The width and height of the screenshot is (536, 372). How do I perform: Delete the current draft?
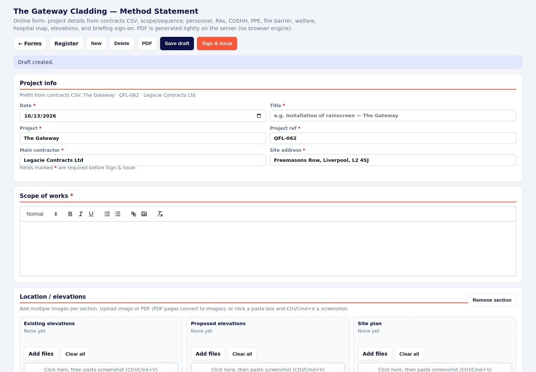pos(122,44)
